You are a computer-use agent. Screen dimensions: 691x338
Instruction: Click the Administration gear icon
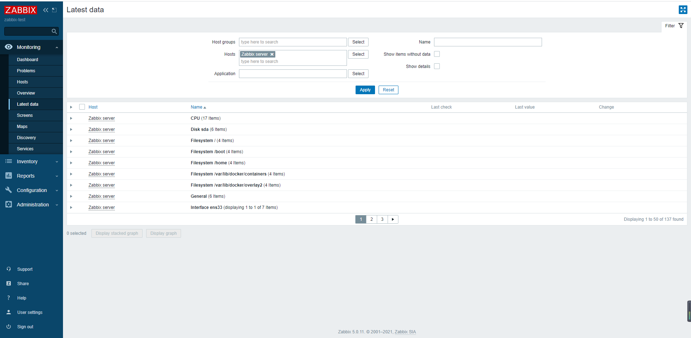(x=9, y=204)
